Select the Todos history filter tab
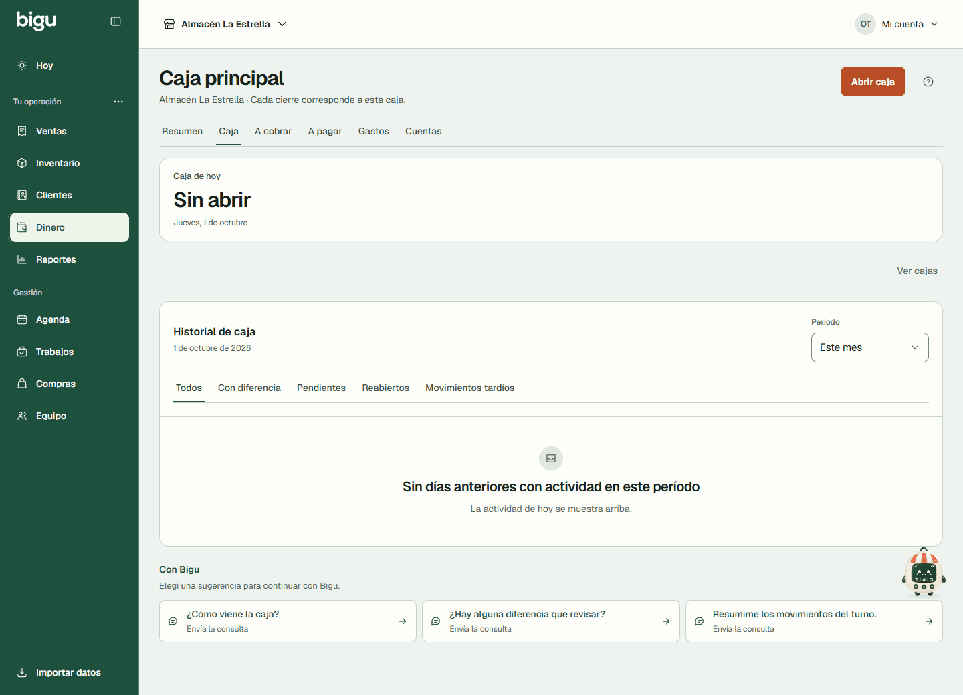The width and height of the screenshot is (963, 695). 189,388
